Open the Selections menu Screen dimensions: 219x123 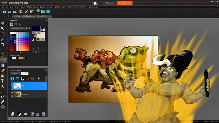coord(50,7)
